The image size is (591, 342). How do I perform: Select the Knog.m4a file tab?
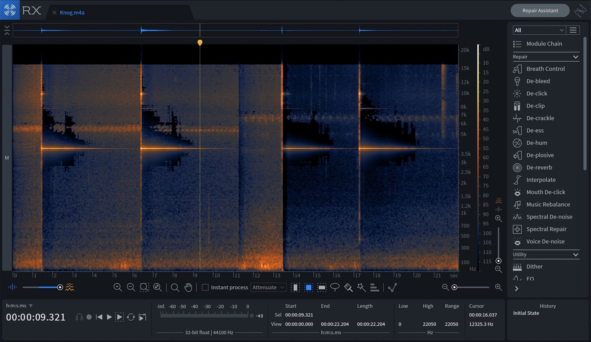pyautogui.click(x=72, y=13)
